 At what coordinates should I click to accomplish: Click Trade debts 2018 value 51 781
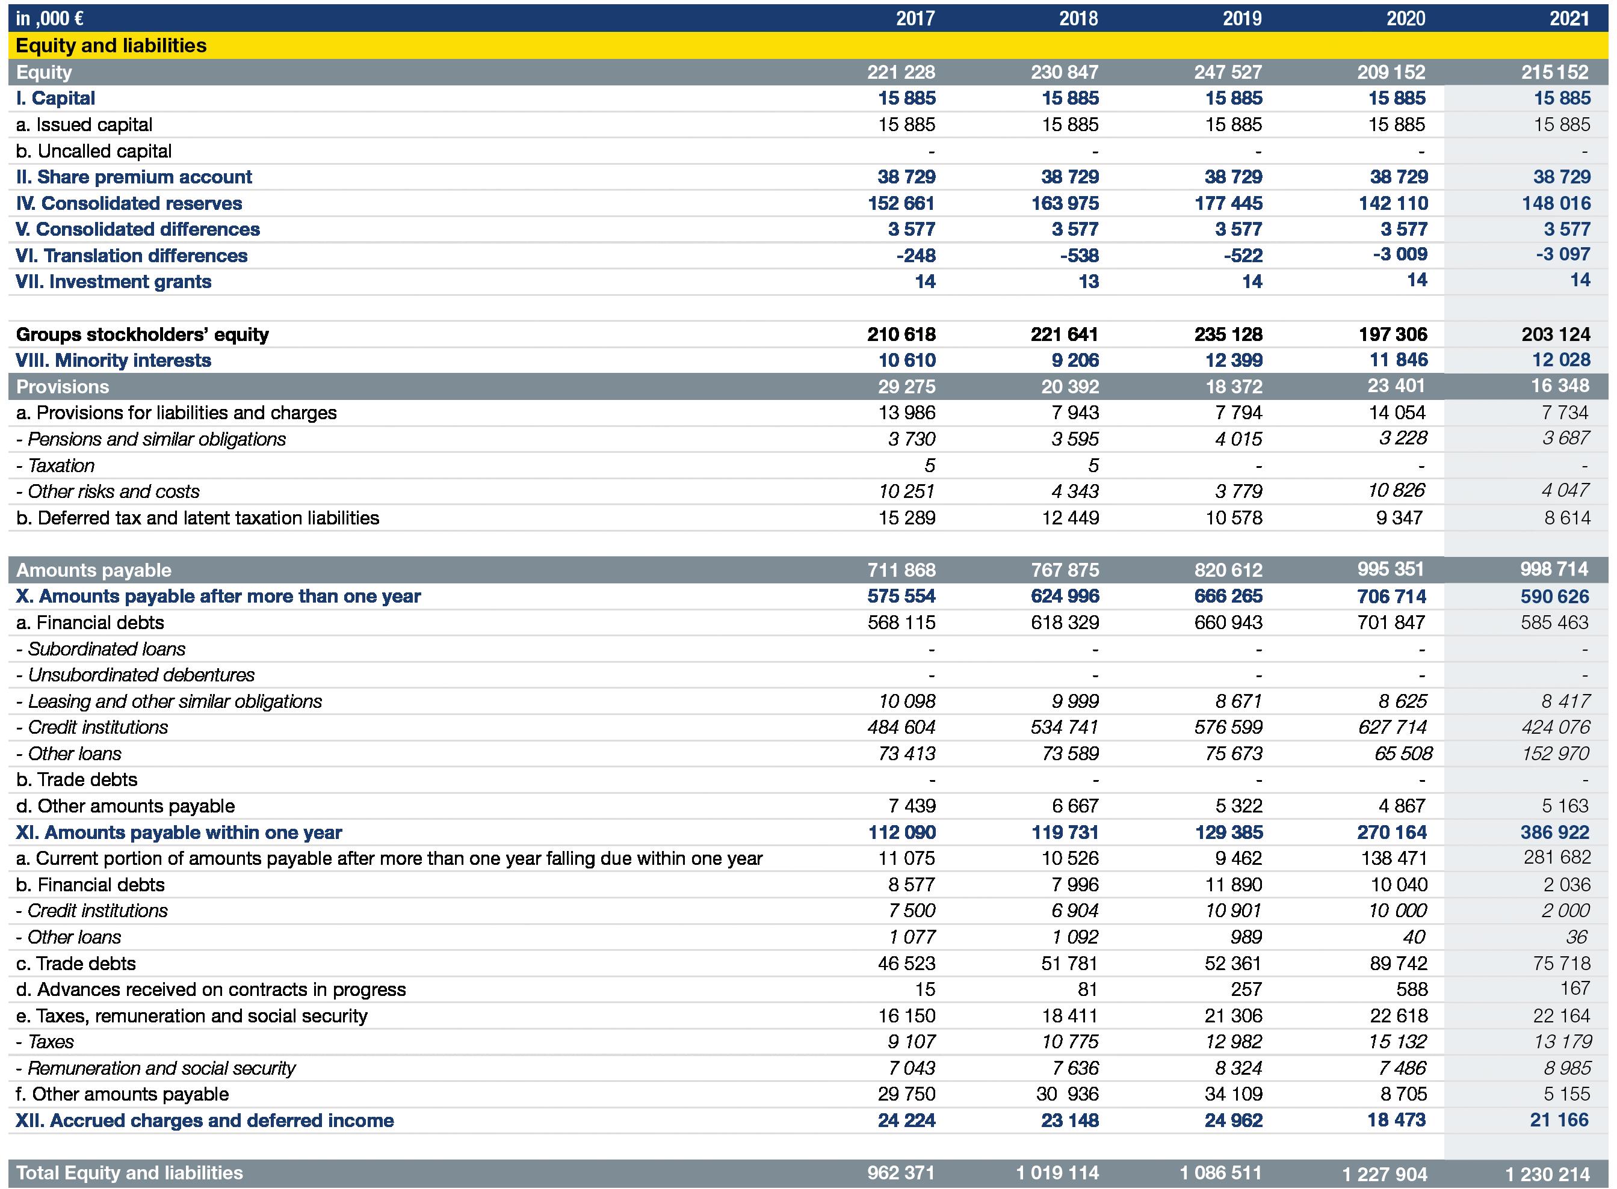pyautogui.click(x=1069, y=963)
